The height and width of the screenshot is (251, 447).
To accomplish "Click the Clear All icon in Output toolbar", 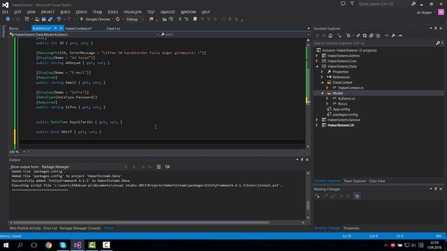I will pyautogui.click(x=159, y=167).
